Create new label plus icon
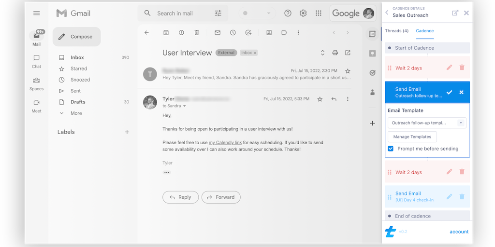Image resolution: width=495 pixels, height=247 pixels. click(x=127, y=132)
